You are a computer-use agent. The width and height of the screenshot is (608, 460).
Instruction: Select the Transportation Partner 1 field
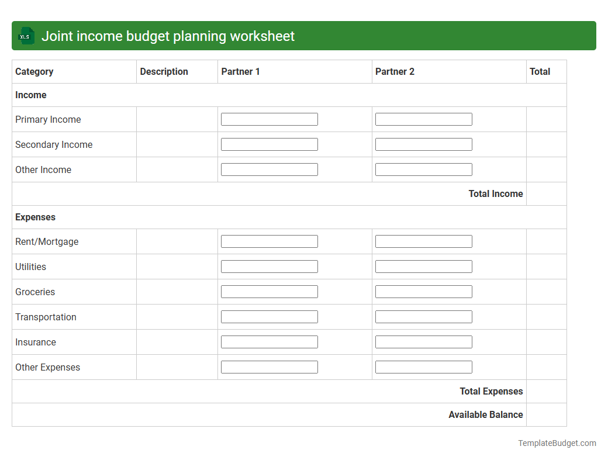(269, 316)
